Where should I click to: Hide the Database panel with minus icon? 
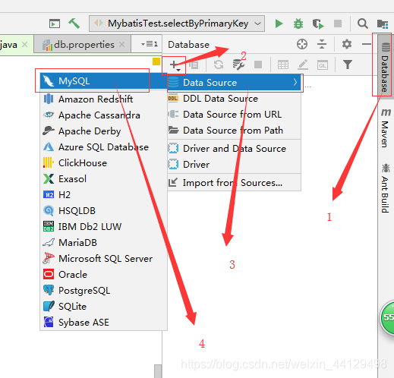366,44
